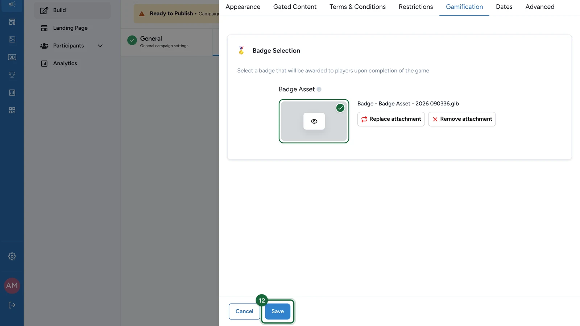The image size is (580, 326).
Task: Click the Replace attachment button
Action: pos(391,119)
